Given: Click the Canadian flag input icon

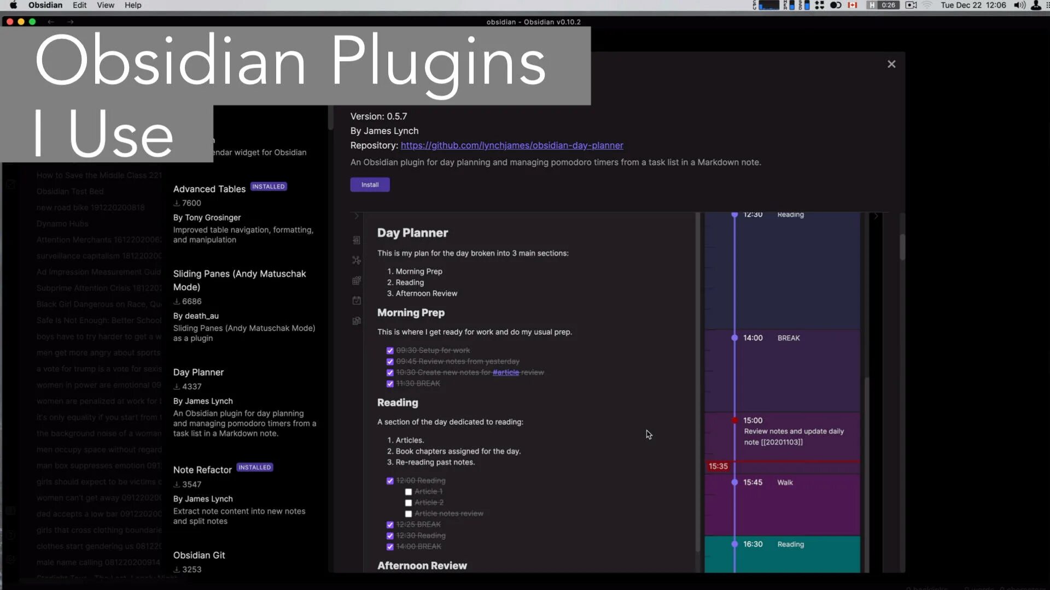Looking at the screenshot, I should [x=852, y=5].
